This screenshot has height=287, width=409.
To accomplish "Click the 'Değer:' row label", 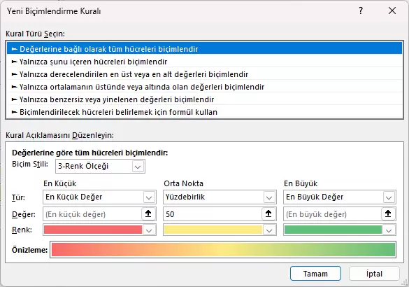I will (x=24, y=214).
